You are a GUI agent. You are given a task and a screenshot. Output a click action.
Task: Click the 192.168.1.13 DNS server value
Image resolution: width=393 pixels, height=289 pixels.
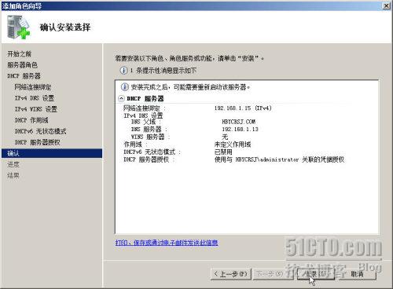(x=240, y=129)
